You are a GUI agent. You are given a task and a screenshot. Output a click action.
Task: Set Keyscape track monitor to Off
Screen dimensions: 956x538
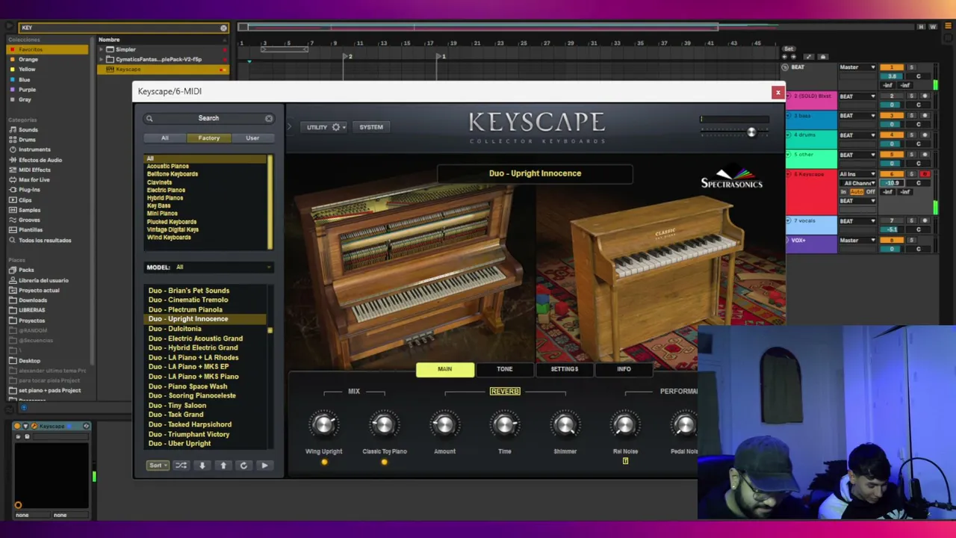click(x=870, y=192)
